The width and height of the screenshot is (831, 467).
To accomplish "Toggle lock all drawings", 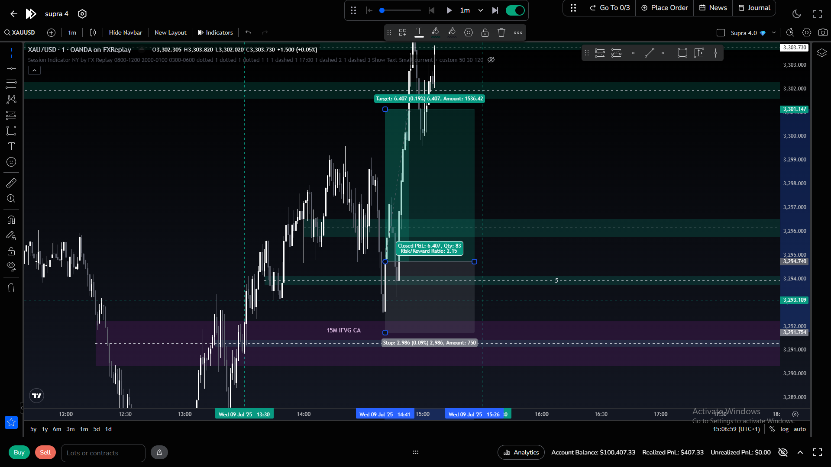I will coord(11,251).
